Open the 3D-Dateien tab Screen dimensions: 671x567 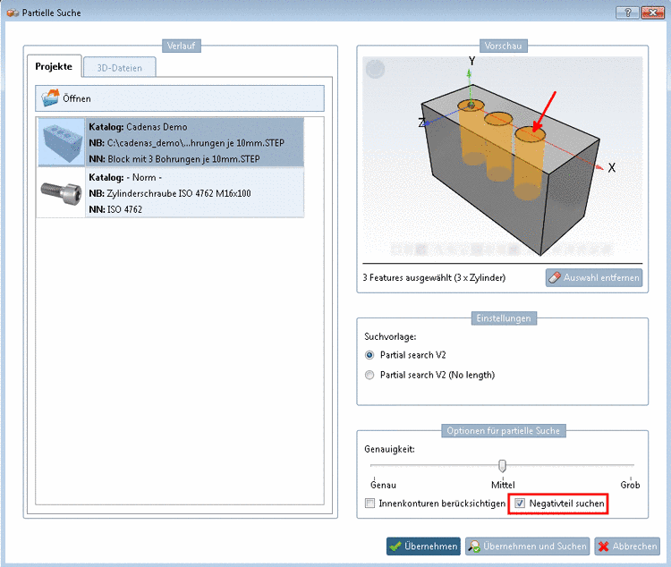point(119,68)
